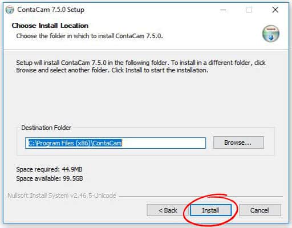The width and height of the screenshot is (292, 228).
Task: Click the disabled maximize window button
Action: coord(249,10)
